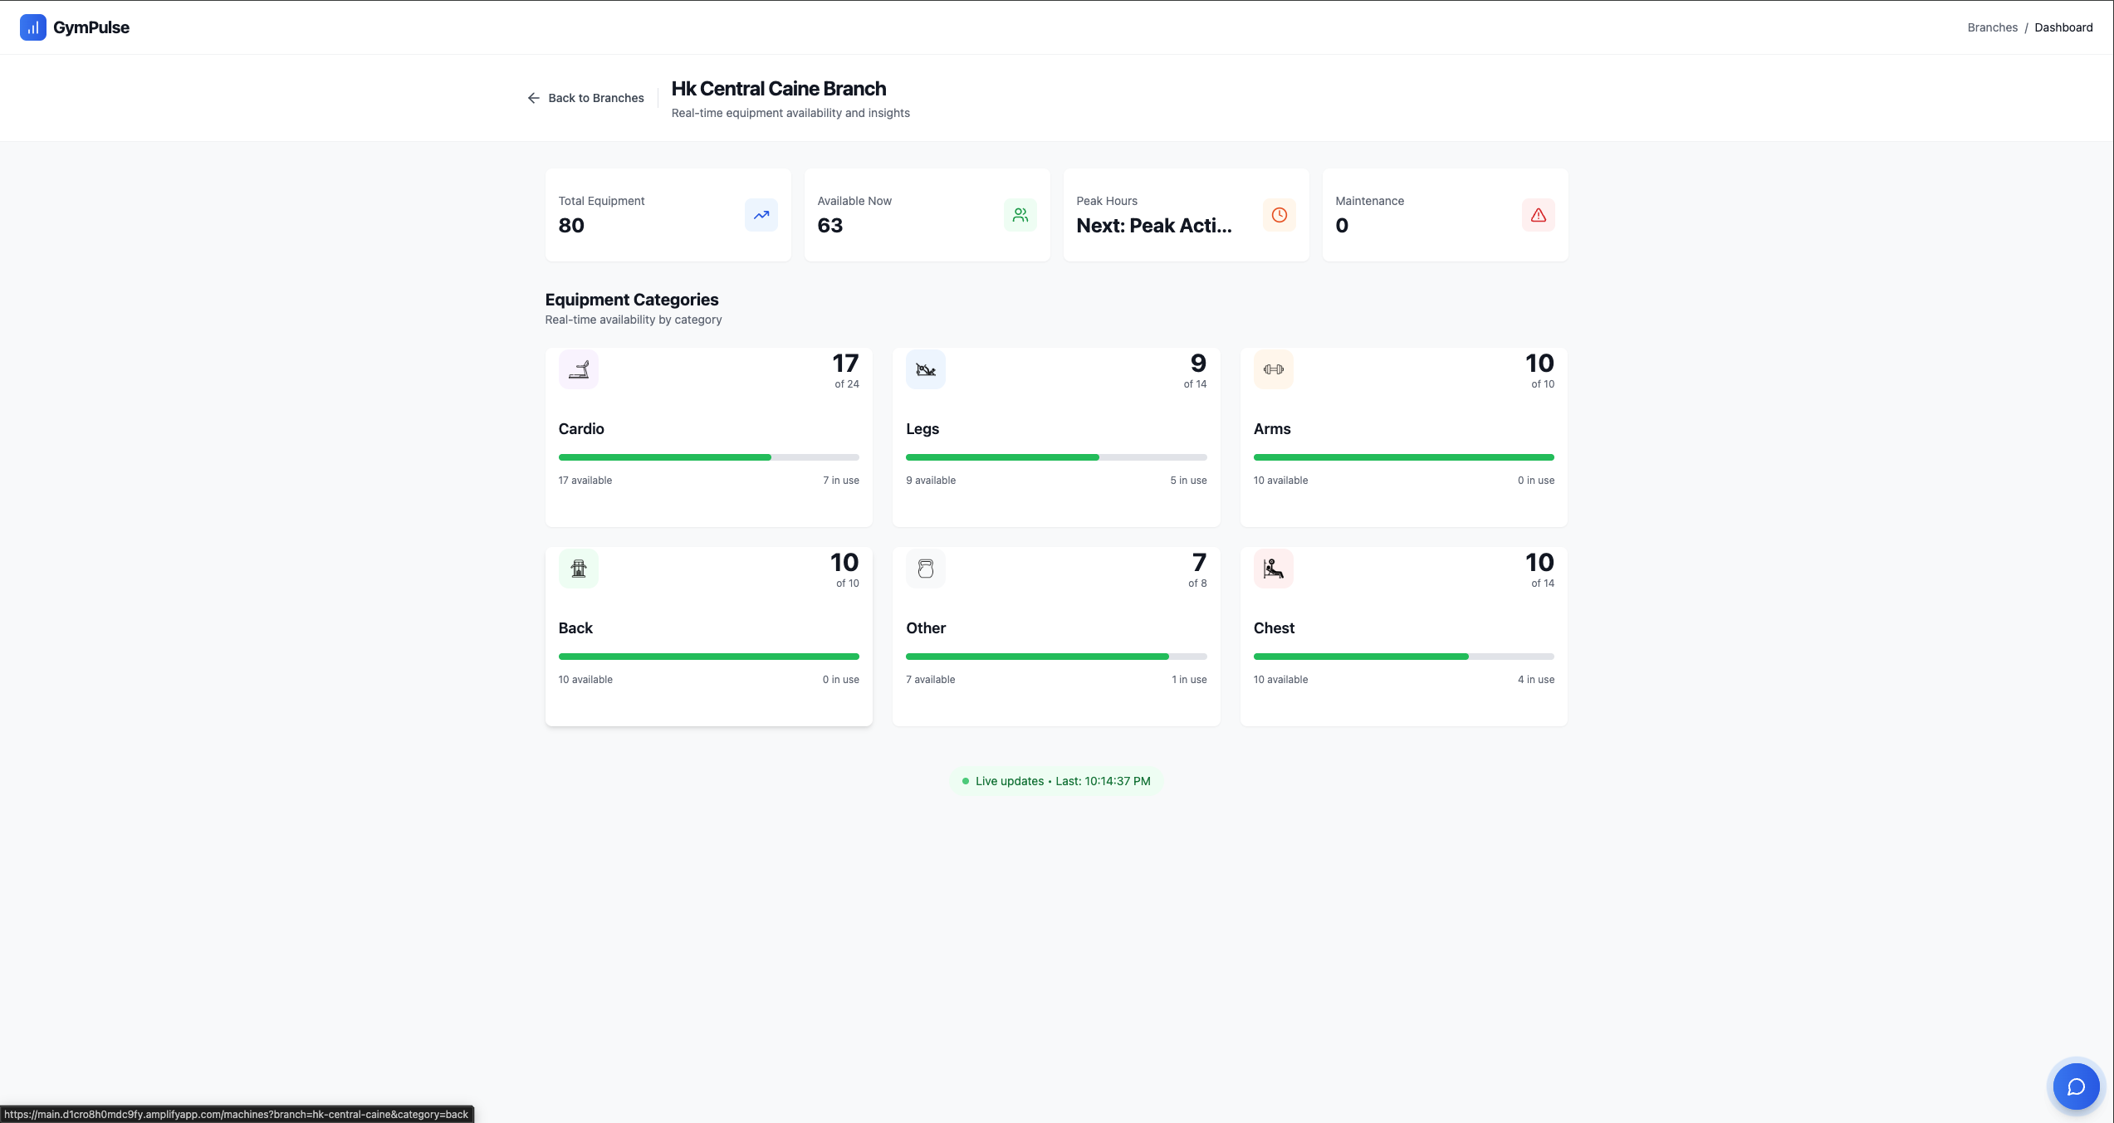Screen dimensions: 2114x1123
Task: Click the Peak Hours card text
Action: [1153, 225]
